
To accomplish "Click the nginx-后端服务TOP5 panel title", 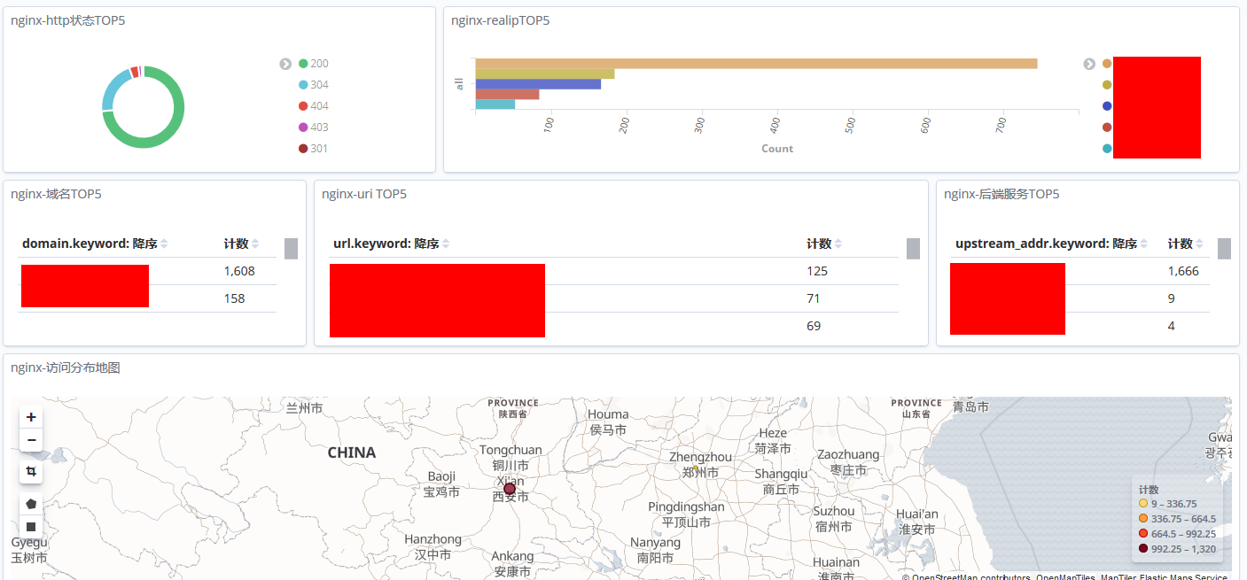I will click(1001, 194).
